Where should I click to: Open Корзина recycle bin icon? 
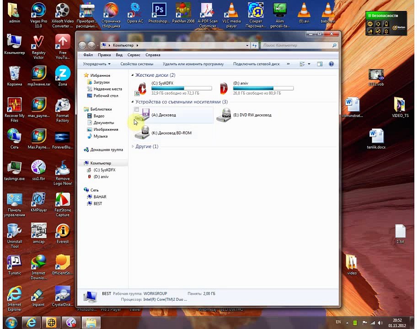point(14,76)
